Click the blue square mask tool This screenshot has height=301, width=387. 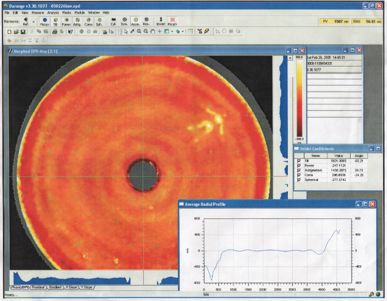click(x=167, y=32)
